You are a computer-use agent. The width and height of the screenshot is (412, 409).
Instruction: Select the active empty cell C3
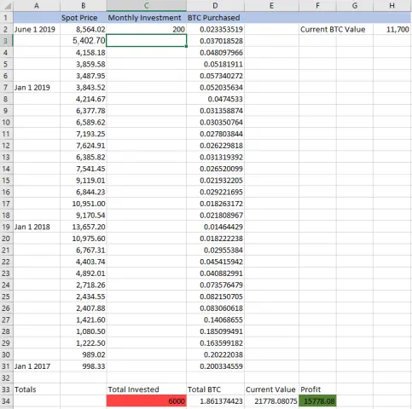(147, 41)
